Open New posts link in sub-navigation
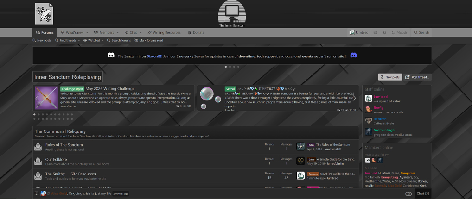This screenshot has height=199, width=472. 42,40
